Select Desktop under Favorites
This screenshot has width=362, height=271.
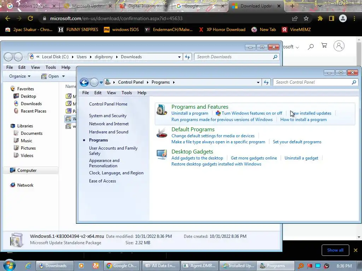click(x=28, y=96)
